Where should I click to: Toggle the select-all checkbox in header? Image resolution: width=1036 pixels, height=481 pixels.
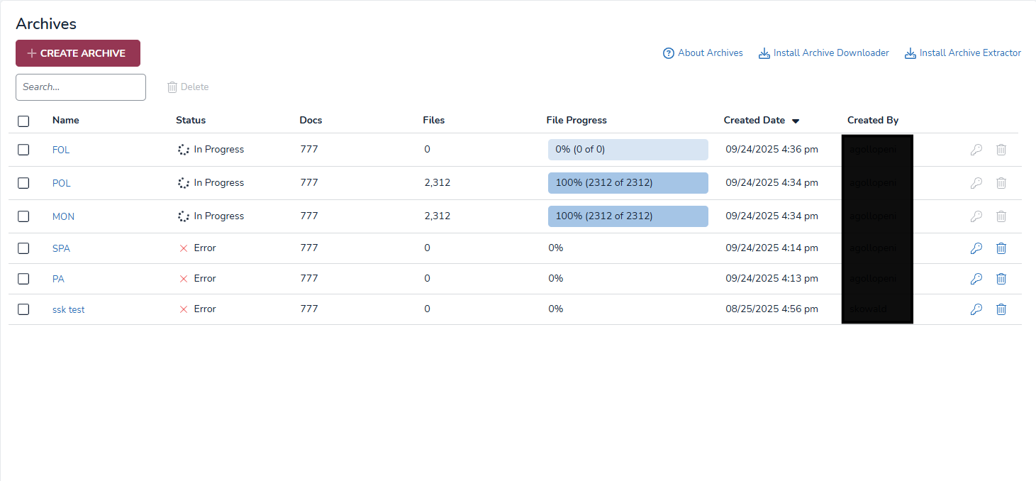(23, 121)
